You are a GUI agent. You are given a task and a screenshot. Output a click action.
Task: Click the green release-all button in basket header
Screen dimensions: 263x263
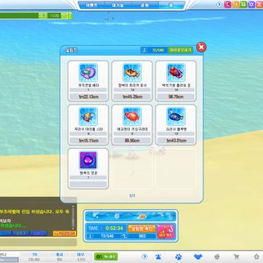pyautogui.click(x=180, y=50)
